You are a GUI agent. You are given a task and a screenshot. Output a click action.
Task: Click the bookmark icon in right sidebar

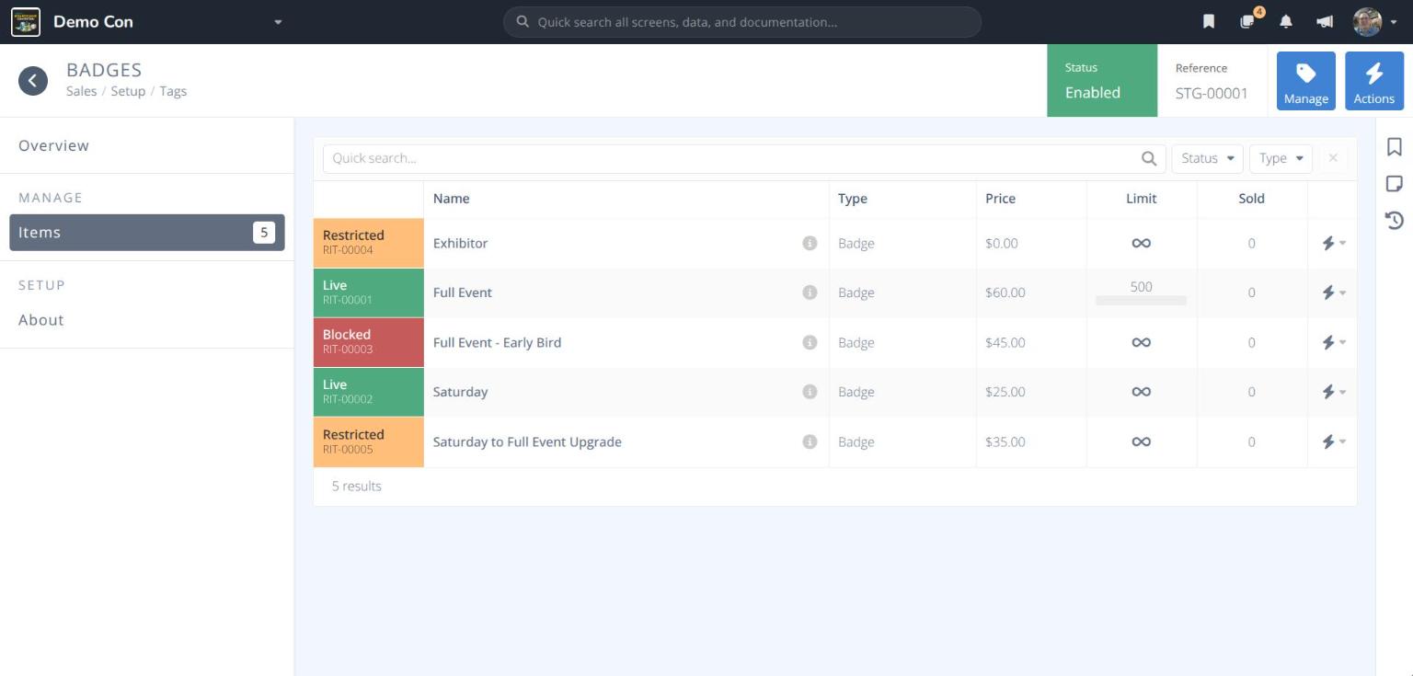click(x=1395, y=147)
